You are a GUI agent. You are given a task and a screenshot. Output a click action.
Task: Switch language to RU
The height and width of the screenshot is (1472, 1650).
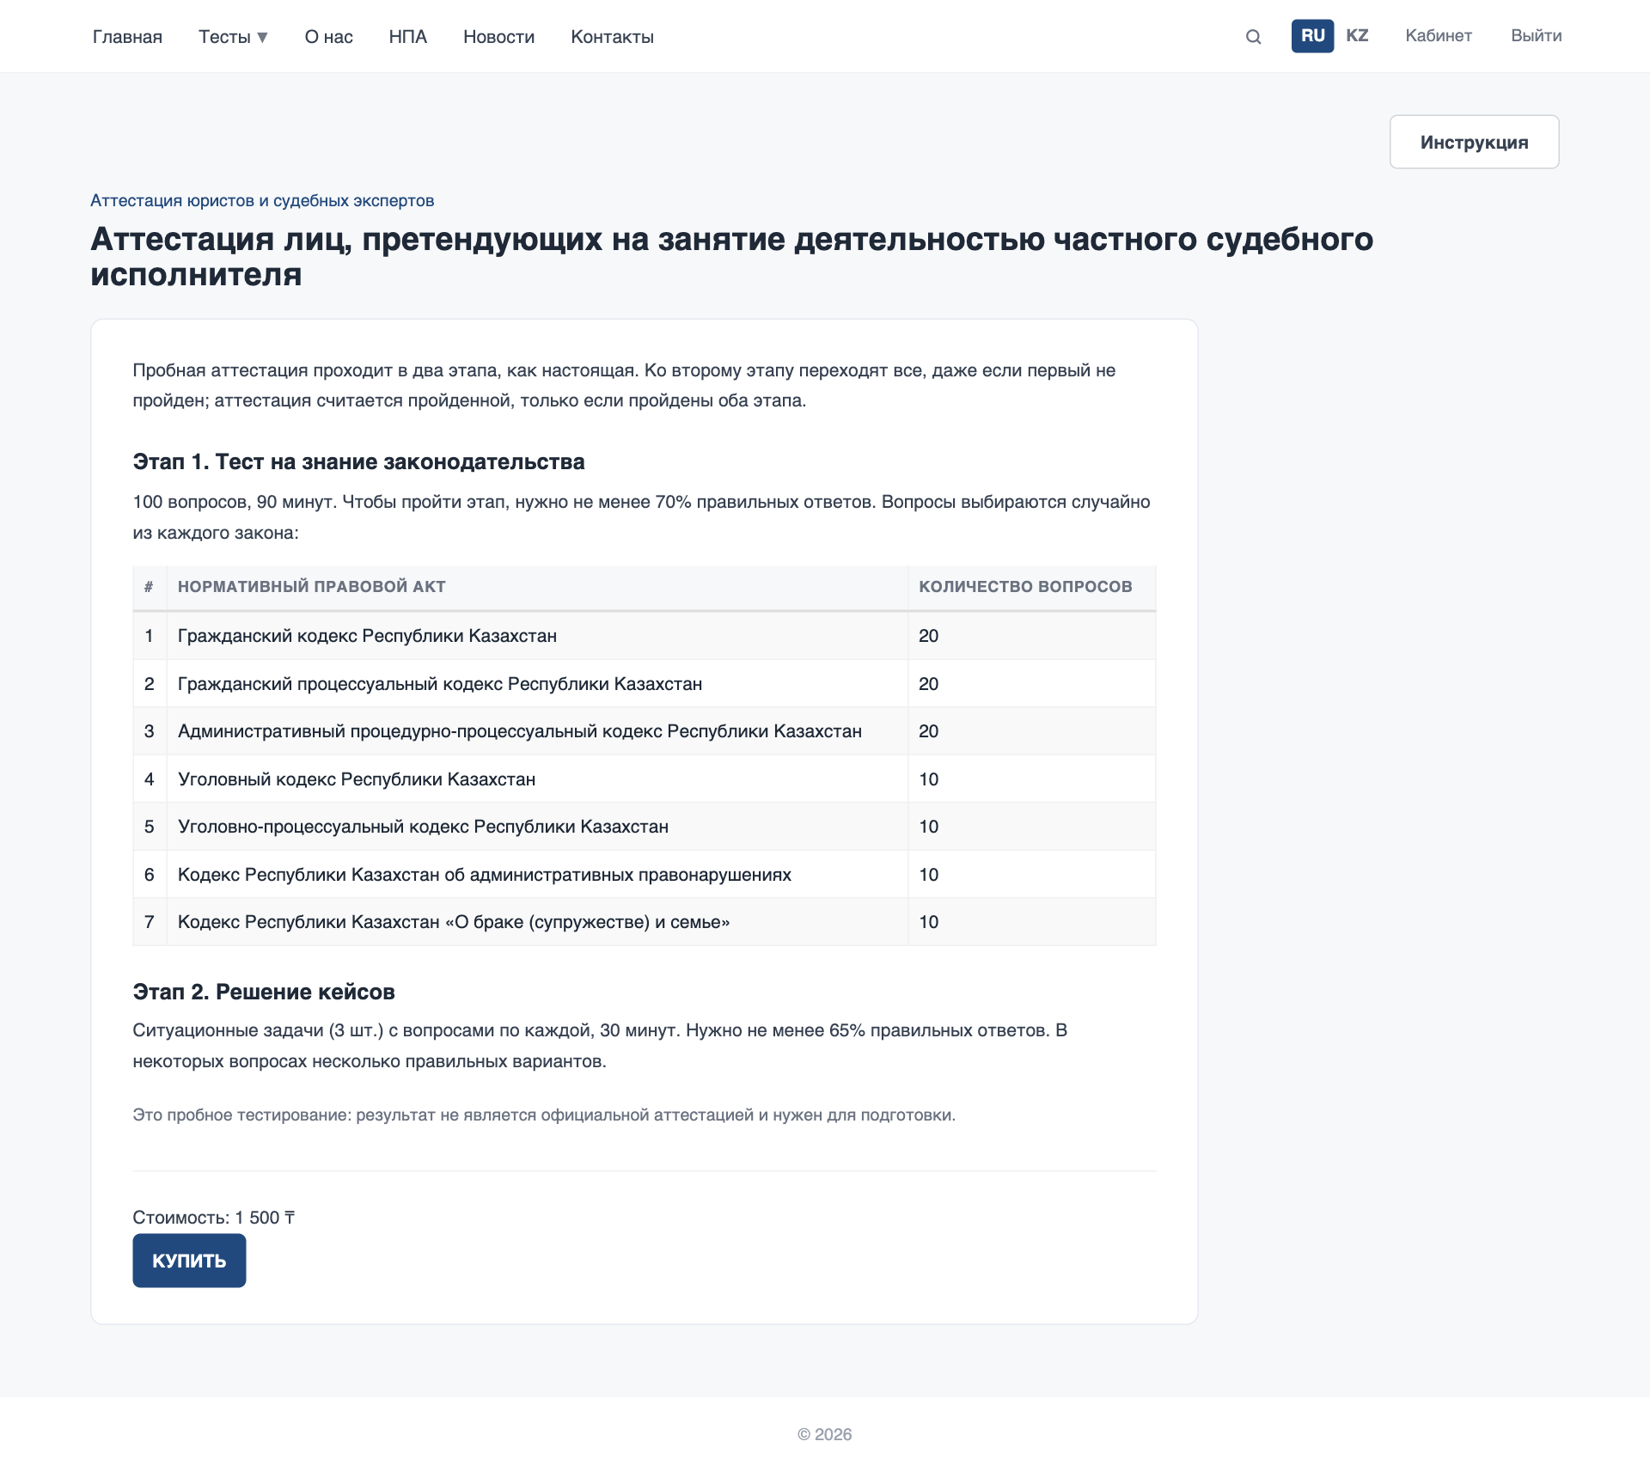[1312, 36]
